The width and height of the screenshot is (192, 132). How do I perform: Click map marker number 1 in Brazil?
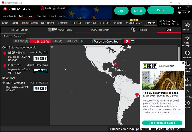click(137, 95)
